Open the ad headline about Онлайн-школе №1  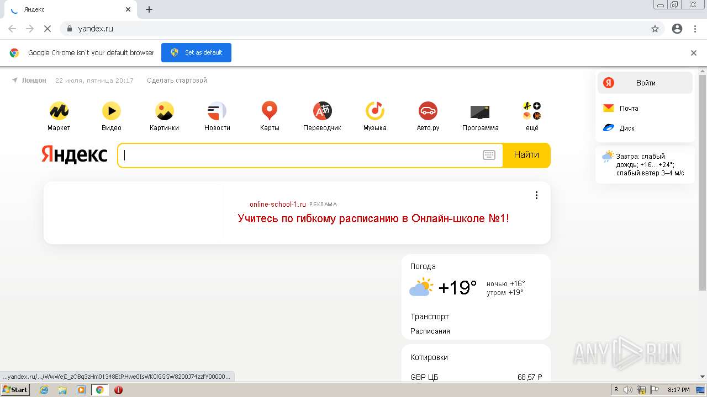pos(373,218)
